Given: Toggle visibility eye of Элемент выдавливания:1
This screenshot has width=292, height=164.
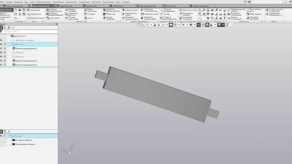Looking at the screenshot, I should pos(1,48).
